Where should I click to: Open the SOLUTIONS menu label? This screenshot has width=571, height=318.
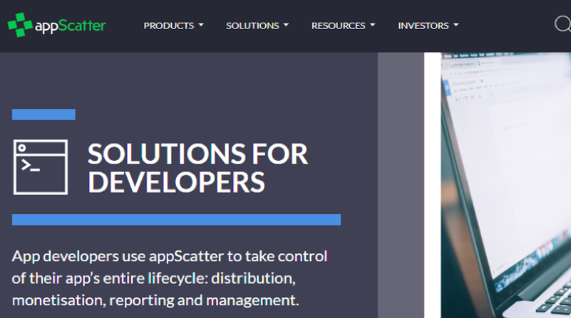click(x=252, y=26)
